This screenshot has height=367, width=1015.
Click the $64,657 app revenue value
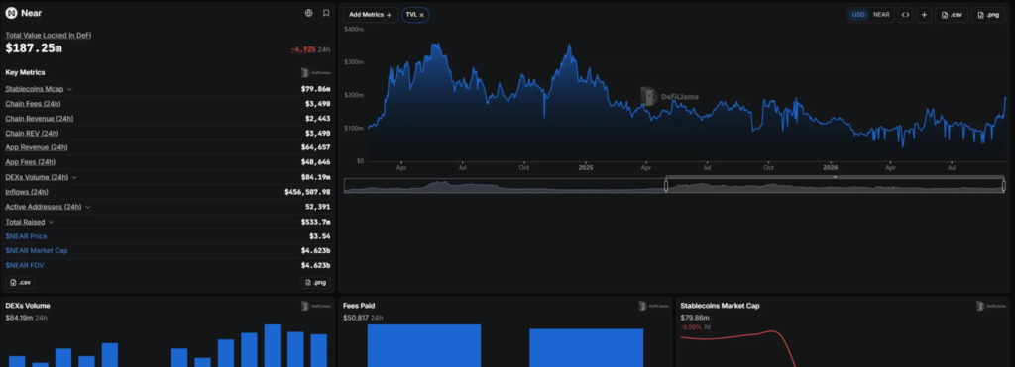(316, 147)
